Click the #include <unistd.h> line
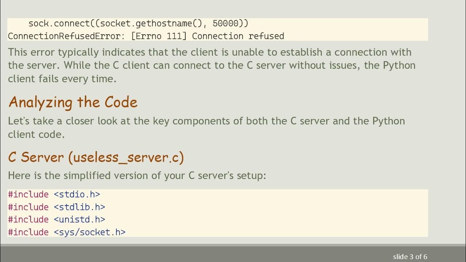The width and height of the screenshot is (466, 262). pyautogui.click(x=56, y=219)
